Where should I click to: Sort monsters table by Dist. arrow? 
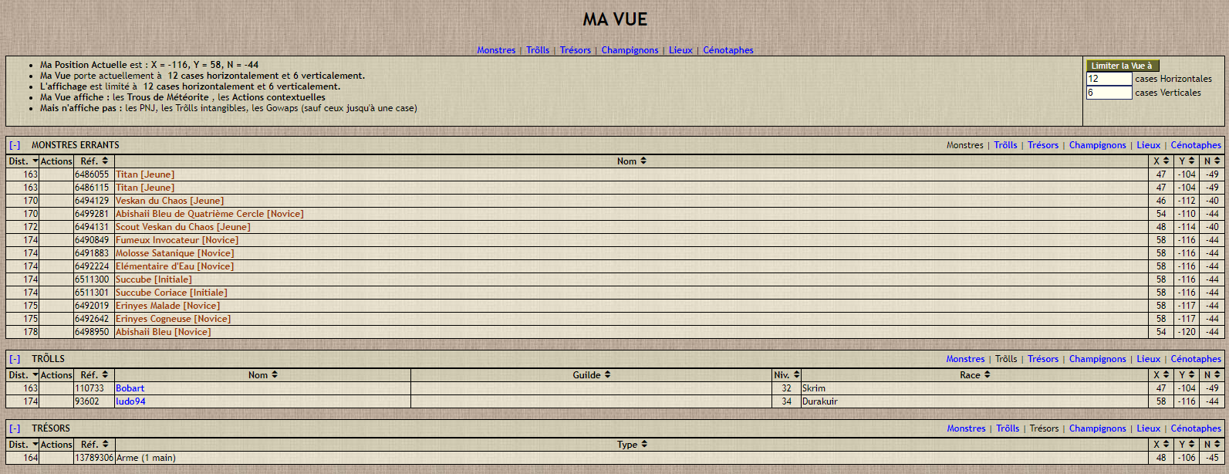pos(35,161)
